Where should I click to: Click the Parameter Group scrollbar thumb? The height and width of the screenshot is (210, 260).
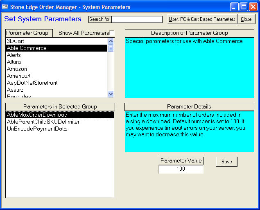click(111, 48)
